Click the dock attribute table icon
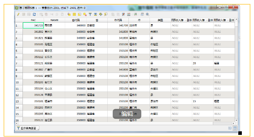Screen dimensions: 254x137 pos(142,14)
